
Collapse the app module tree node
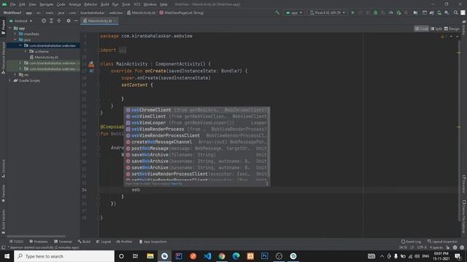10,28
